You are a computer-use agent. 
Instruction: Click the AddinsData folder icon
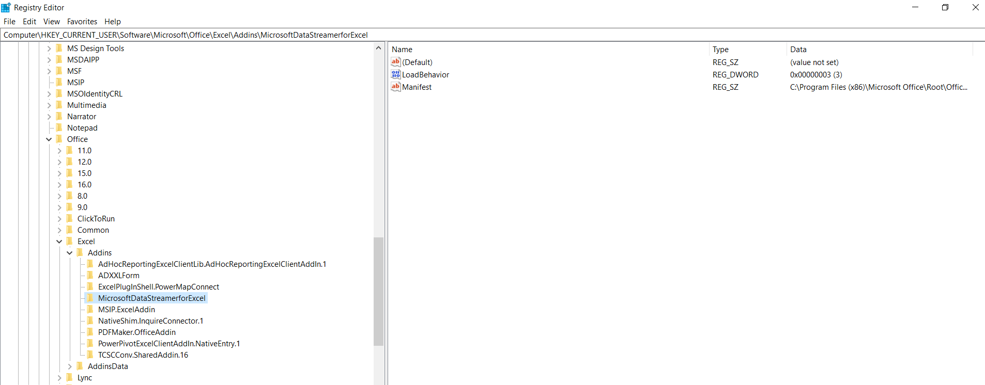80,366
